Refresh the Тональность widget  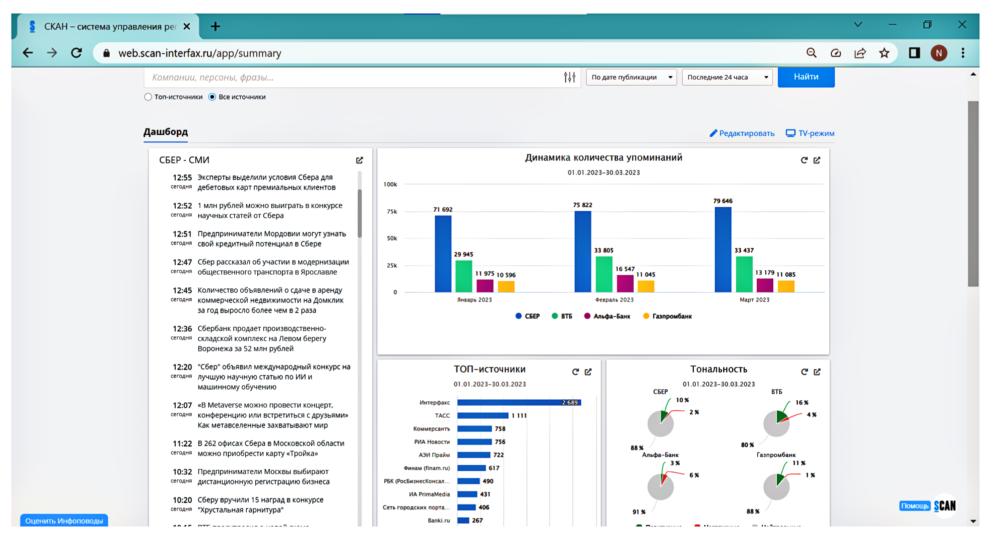804,371
